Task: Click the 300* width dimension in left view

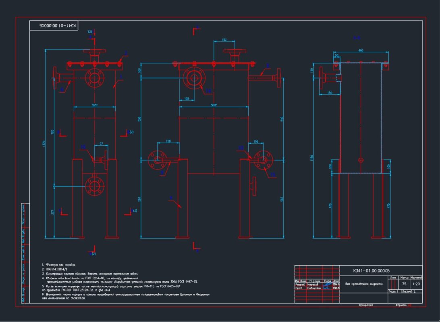Action: tap(94, 105)
